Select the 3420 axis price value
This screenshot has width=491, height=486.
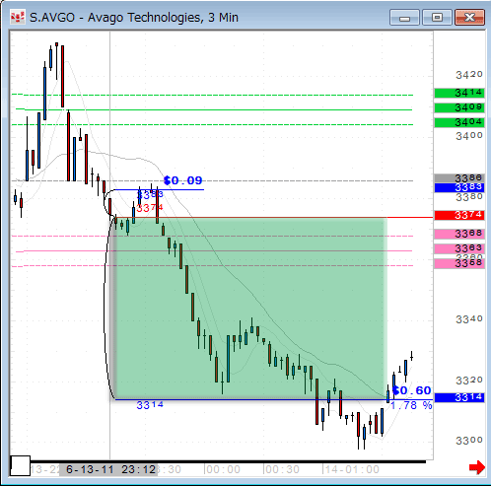pos(469,75)
